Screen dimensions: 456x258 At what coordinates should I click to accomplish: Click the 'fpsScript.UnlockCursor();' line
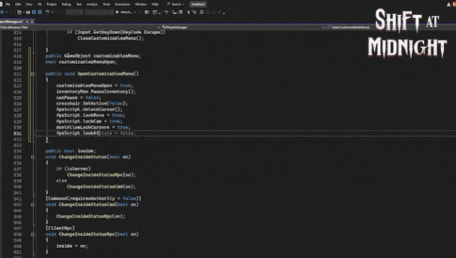[x=89, y=109]
